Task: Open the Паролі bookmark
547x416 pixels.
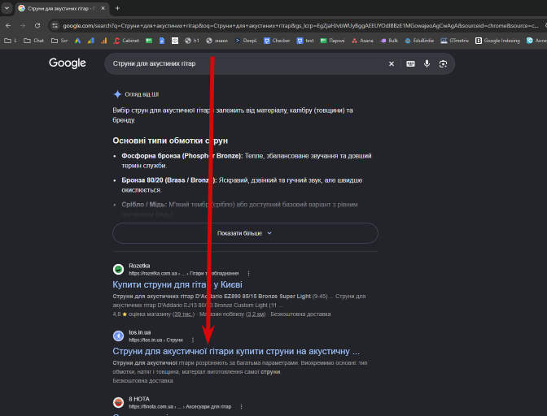Action: coord(332,41)
